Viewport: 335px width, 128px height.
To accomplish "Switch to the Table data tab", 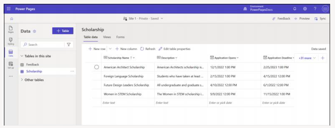I will click(90, 37).
